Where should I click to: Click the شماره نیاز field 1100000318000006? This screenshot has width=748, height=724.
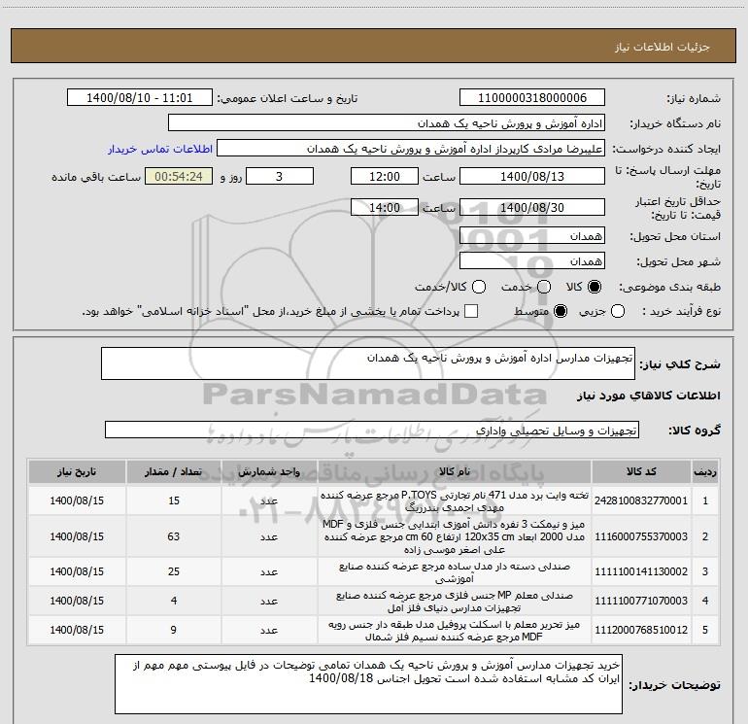point(532,98)
